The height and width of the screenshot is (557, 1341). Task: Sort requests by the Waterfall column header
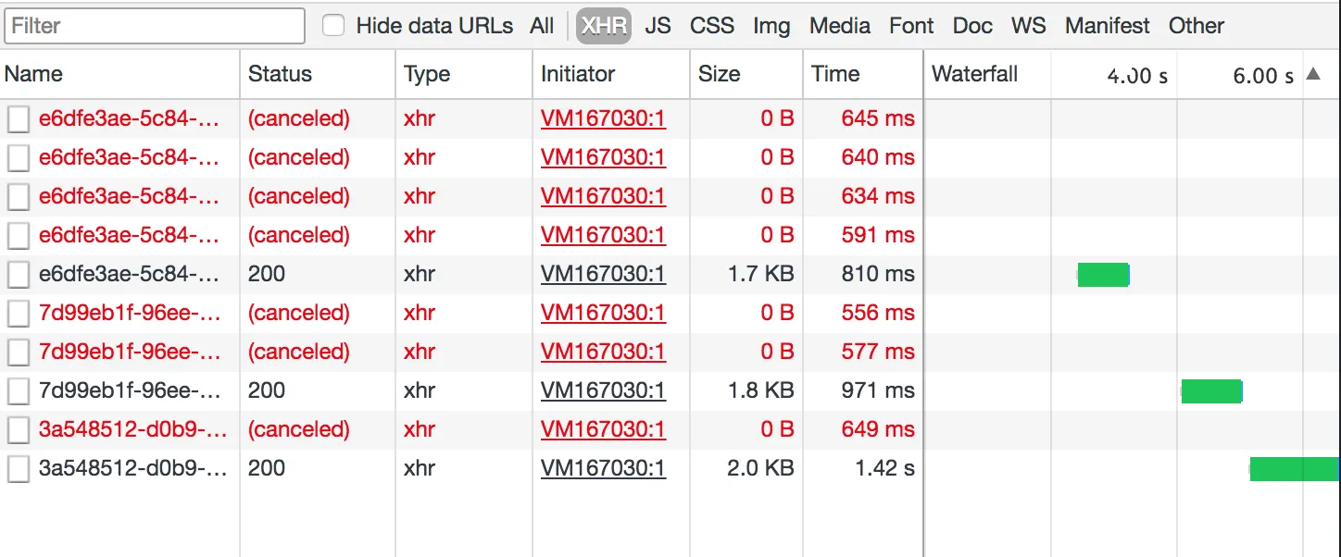click(975, 74)
